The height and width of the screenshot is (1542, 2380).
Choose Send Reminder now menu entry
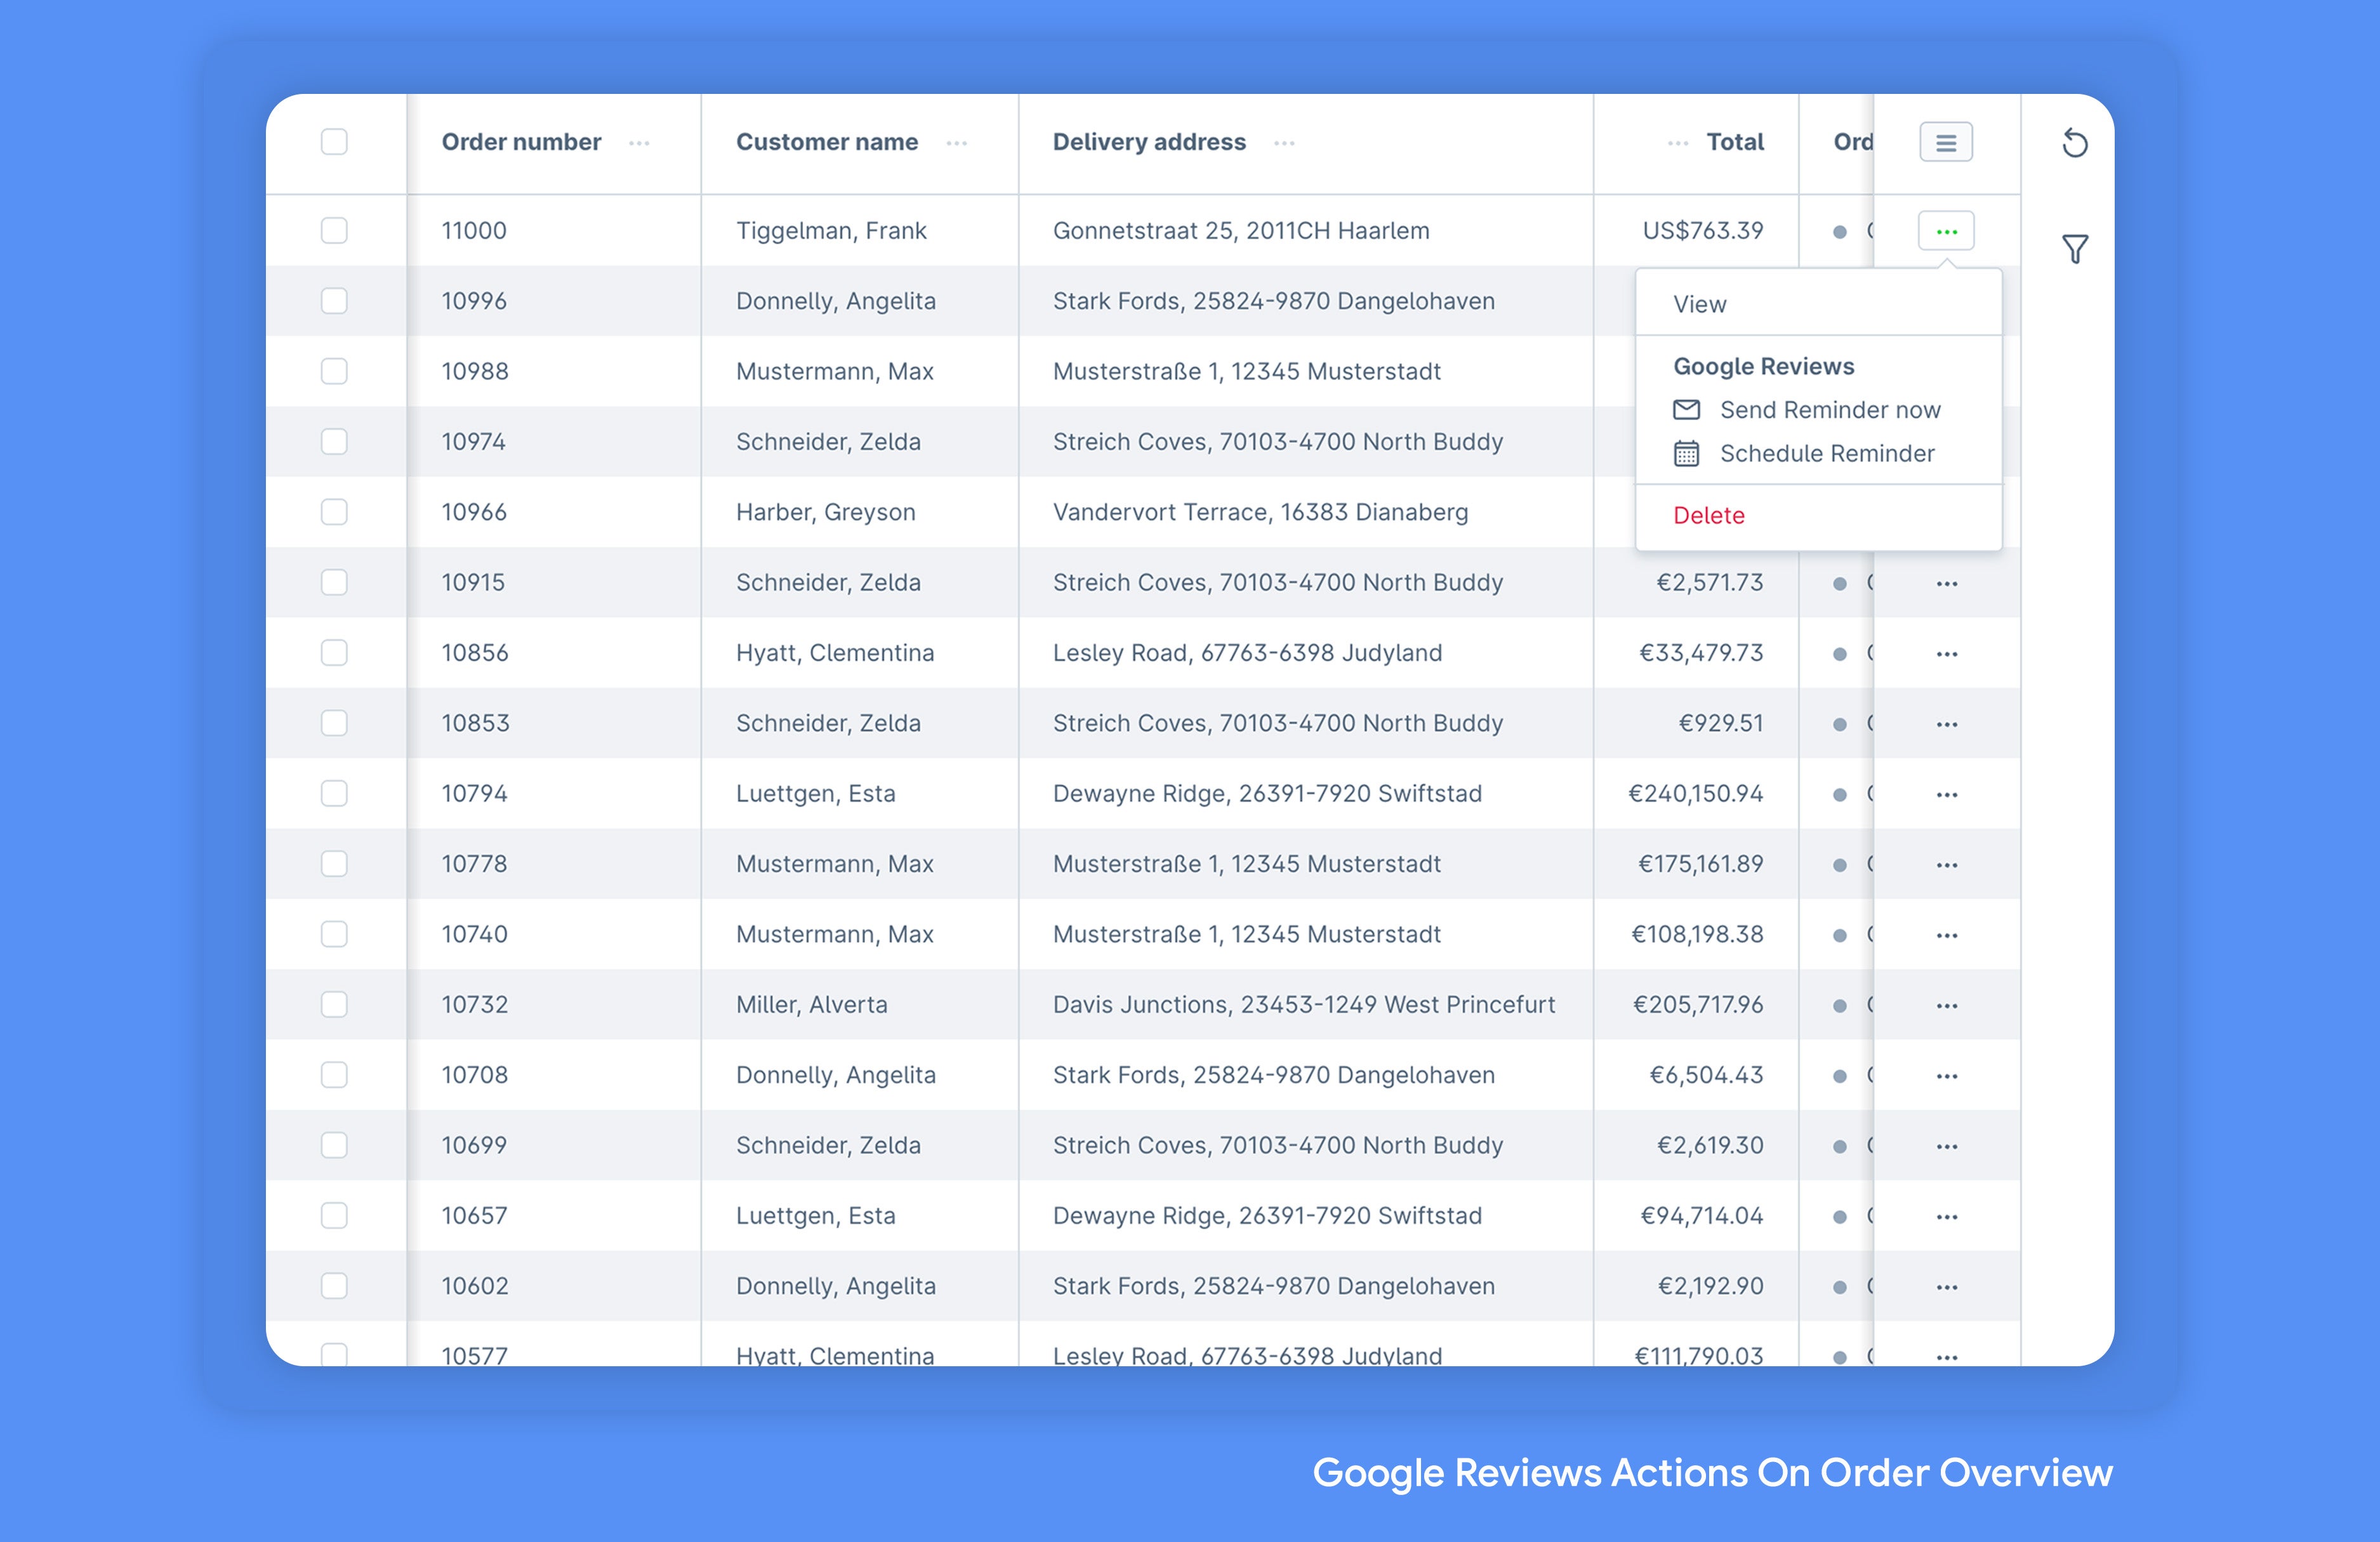1829,410
